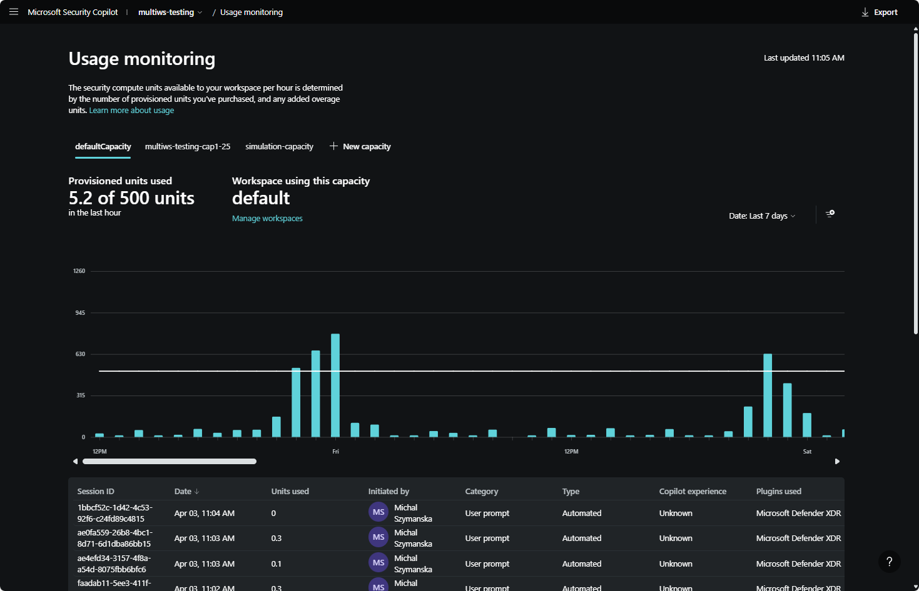Click User prompt in session 1bbcf52c row

[x=487, y=514]
